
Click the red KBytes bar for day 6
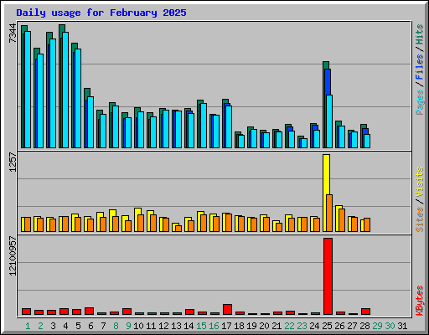click(89, 312)
